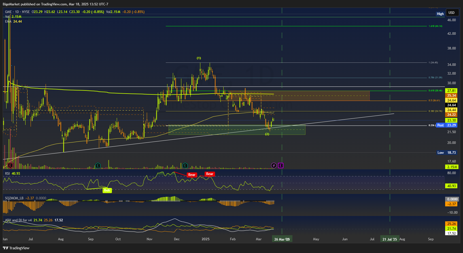This screenshot has height=253, width=463.
Task: Click the 26 Mar '25 date marker
Action: tap(282, 239)
